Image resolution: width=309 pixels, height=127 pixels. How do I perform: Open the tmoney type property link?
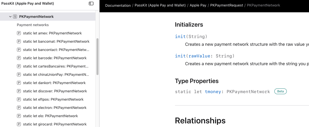pos(213,92)
